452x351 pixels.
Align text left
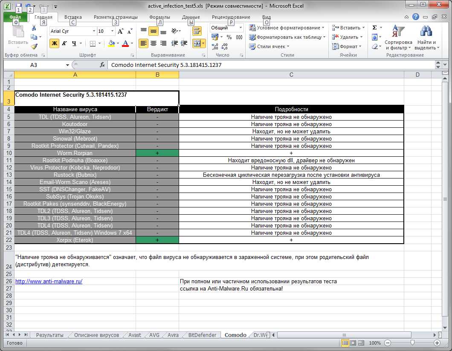coord(144,43)
